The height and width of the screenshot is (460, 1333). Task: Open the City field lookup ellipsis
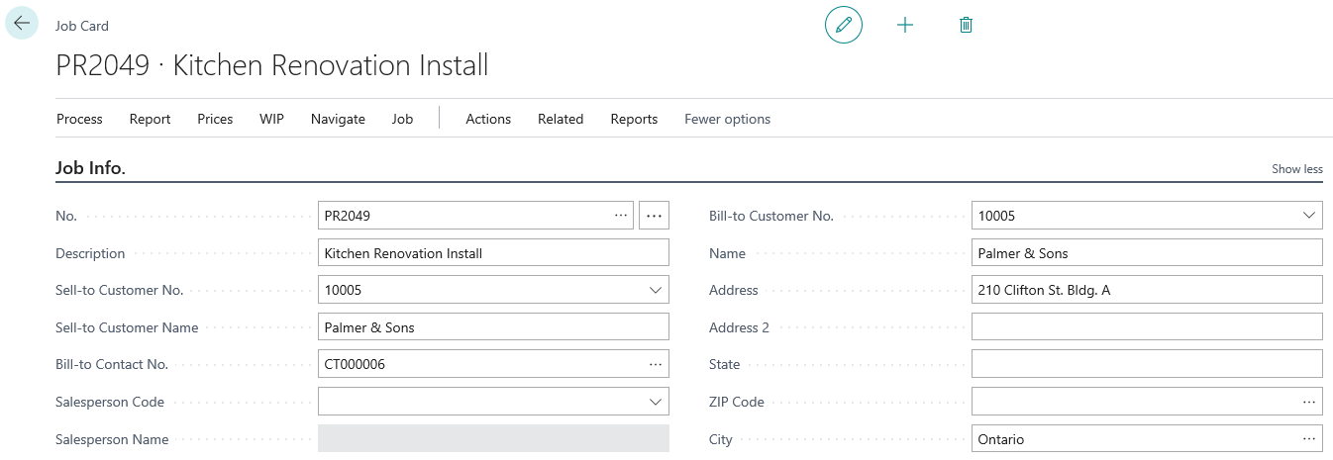click(1308, 439)
